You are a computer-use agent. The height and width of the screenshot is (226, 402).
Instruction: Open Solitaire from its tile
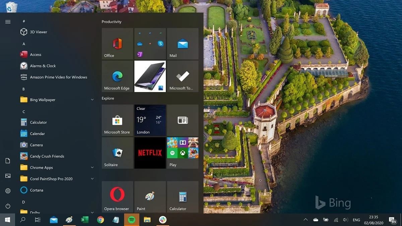click(117, 153)
